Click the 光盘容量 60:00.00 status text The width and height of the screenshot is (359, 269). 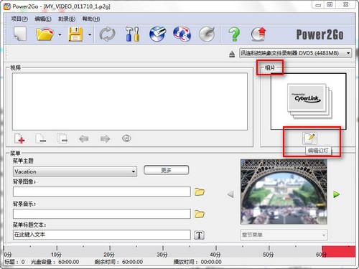tap(55, 262)
